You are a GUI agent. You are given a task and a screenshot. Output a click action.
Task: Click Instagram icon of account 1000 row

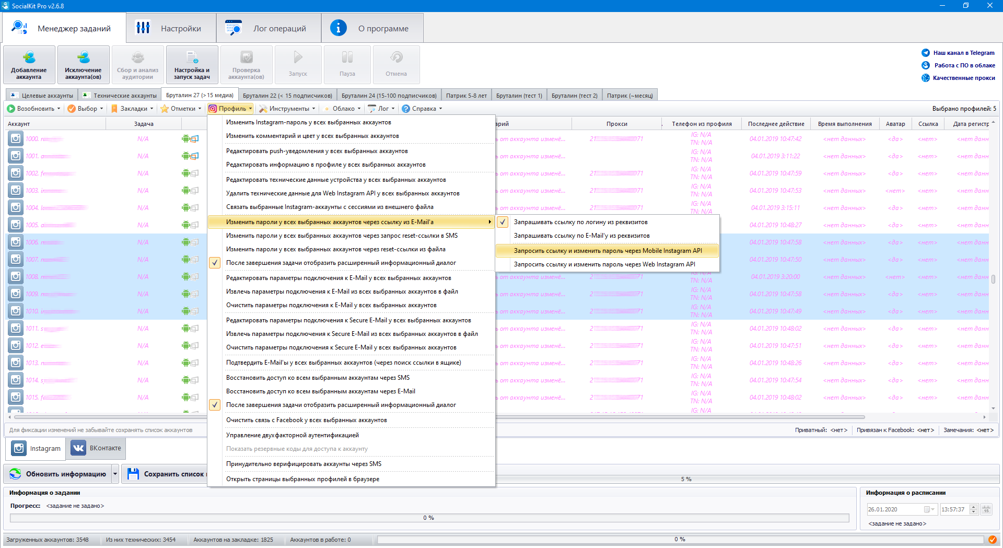tap(16, 138)
